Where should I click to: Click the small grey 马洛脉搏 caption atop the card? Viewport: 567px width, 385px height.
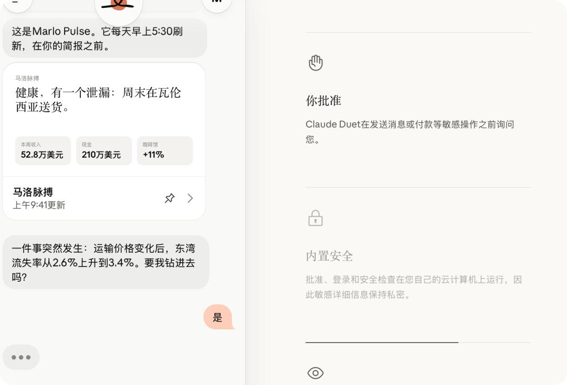click(x=27, y=78)
